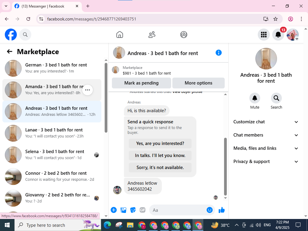The image size is (308, 231).
Task: Expand Customize chat section
Action: [266, 122]
